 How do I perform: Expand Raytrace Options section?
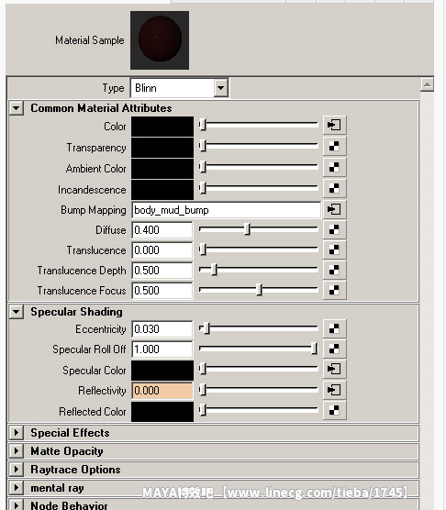(x=16, y=470)
